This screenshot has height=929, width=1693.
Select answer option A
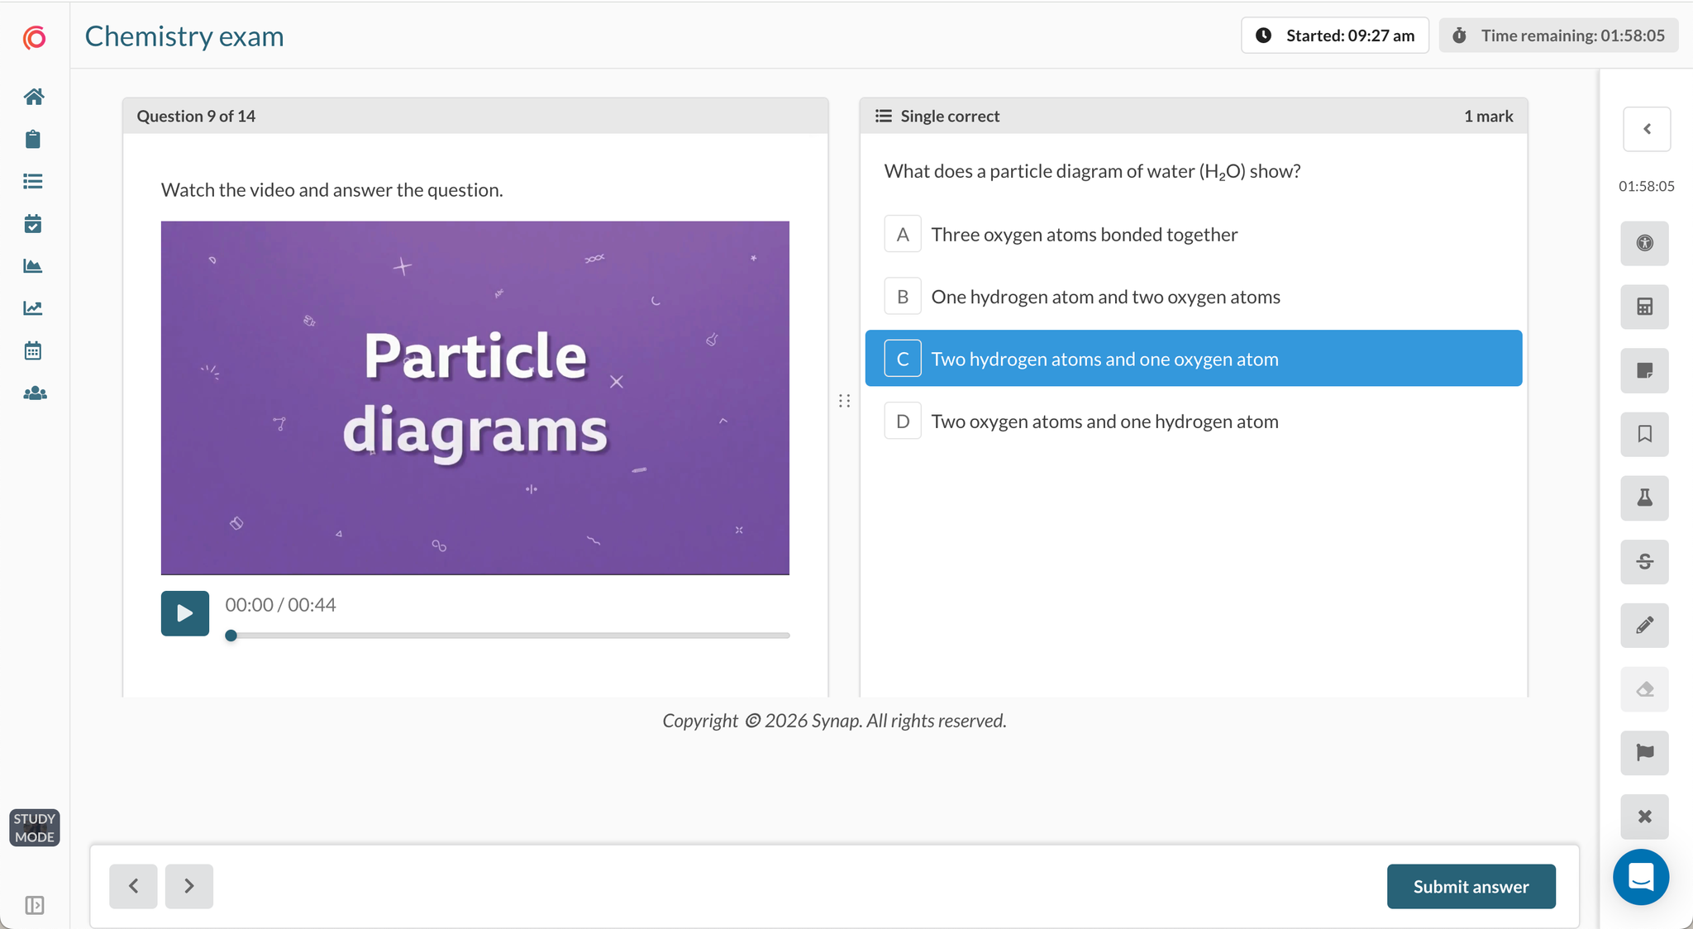tap(1193, 234)
